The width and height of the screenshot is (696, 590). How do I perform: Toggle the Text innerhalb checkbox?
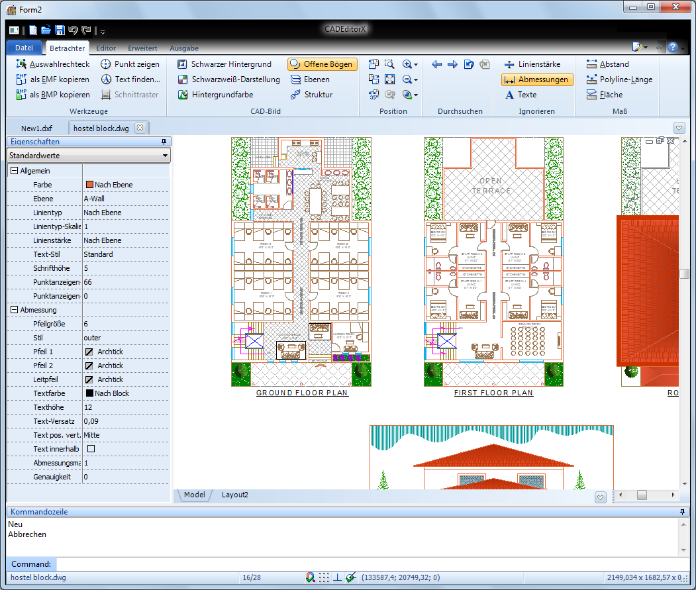[x=91, y=449]
